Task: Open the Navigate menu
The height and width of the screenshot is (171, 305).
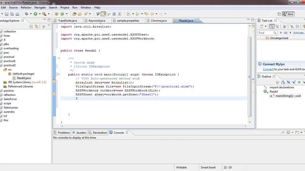Action: coord(40,8)
